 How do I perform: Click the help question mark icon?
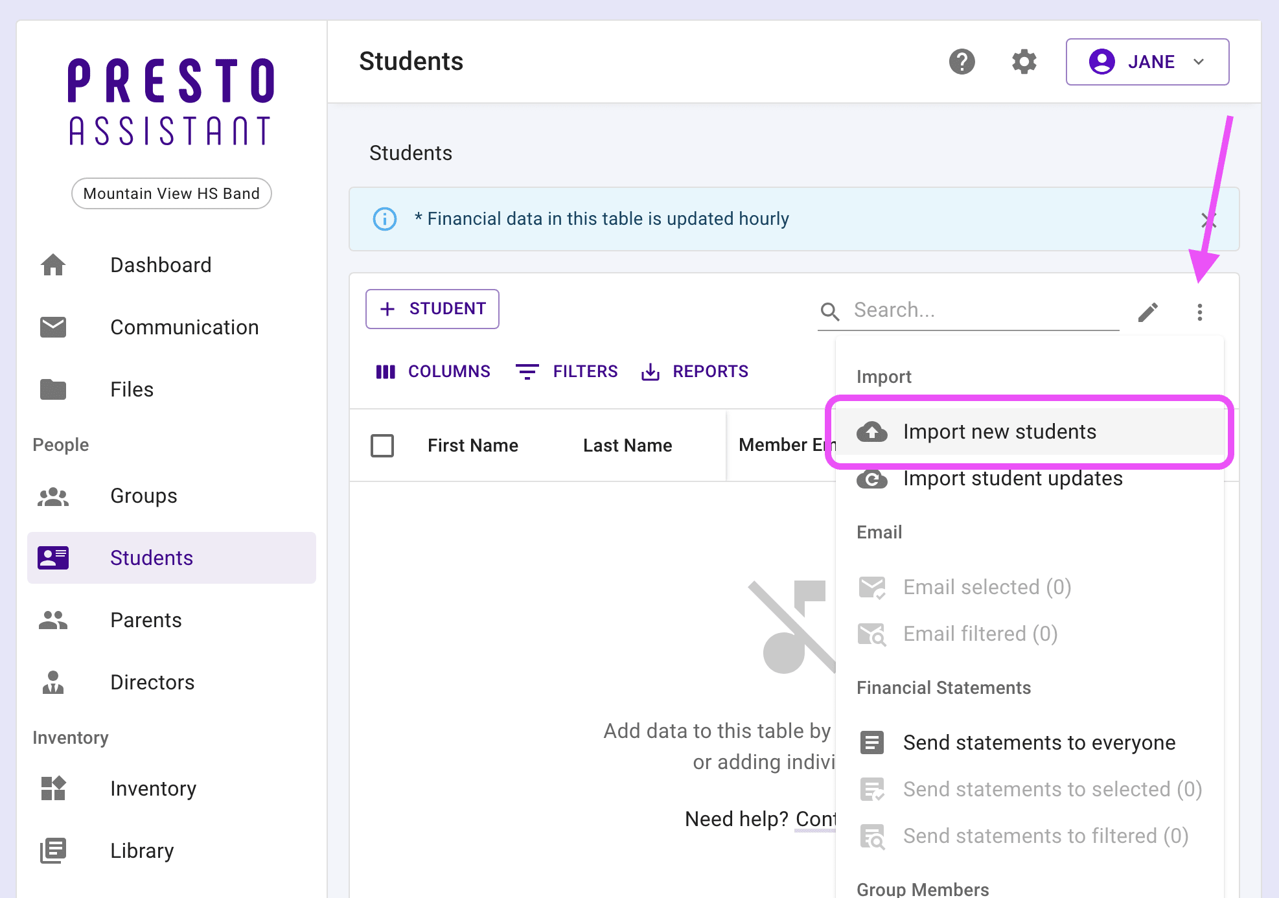(x=962, y=62)
